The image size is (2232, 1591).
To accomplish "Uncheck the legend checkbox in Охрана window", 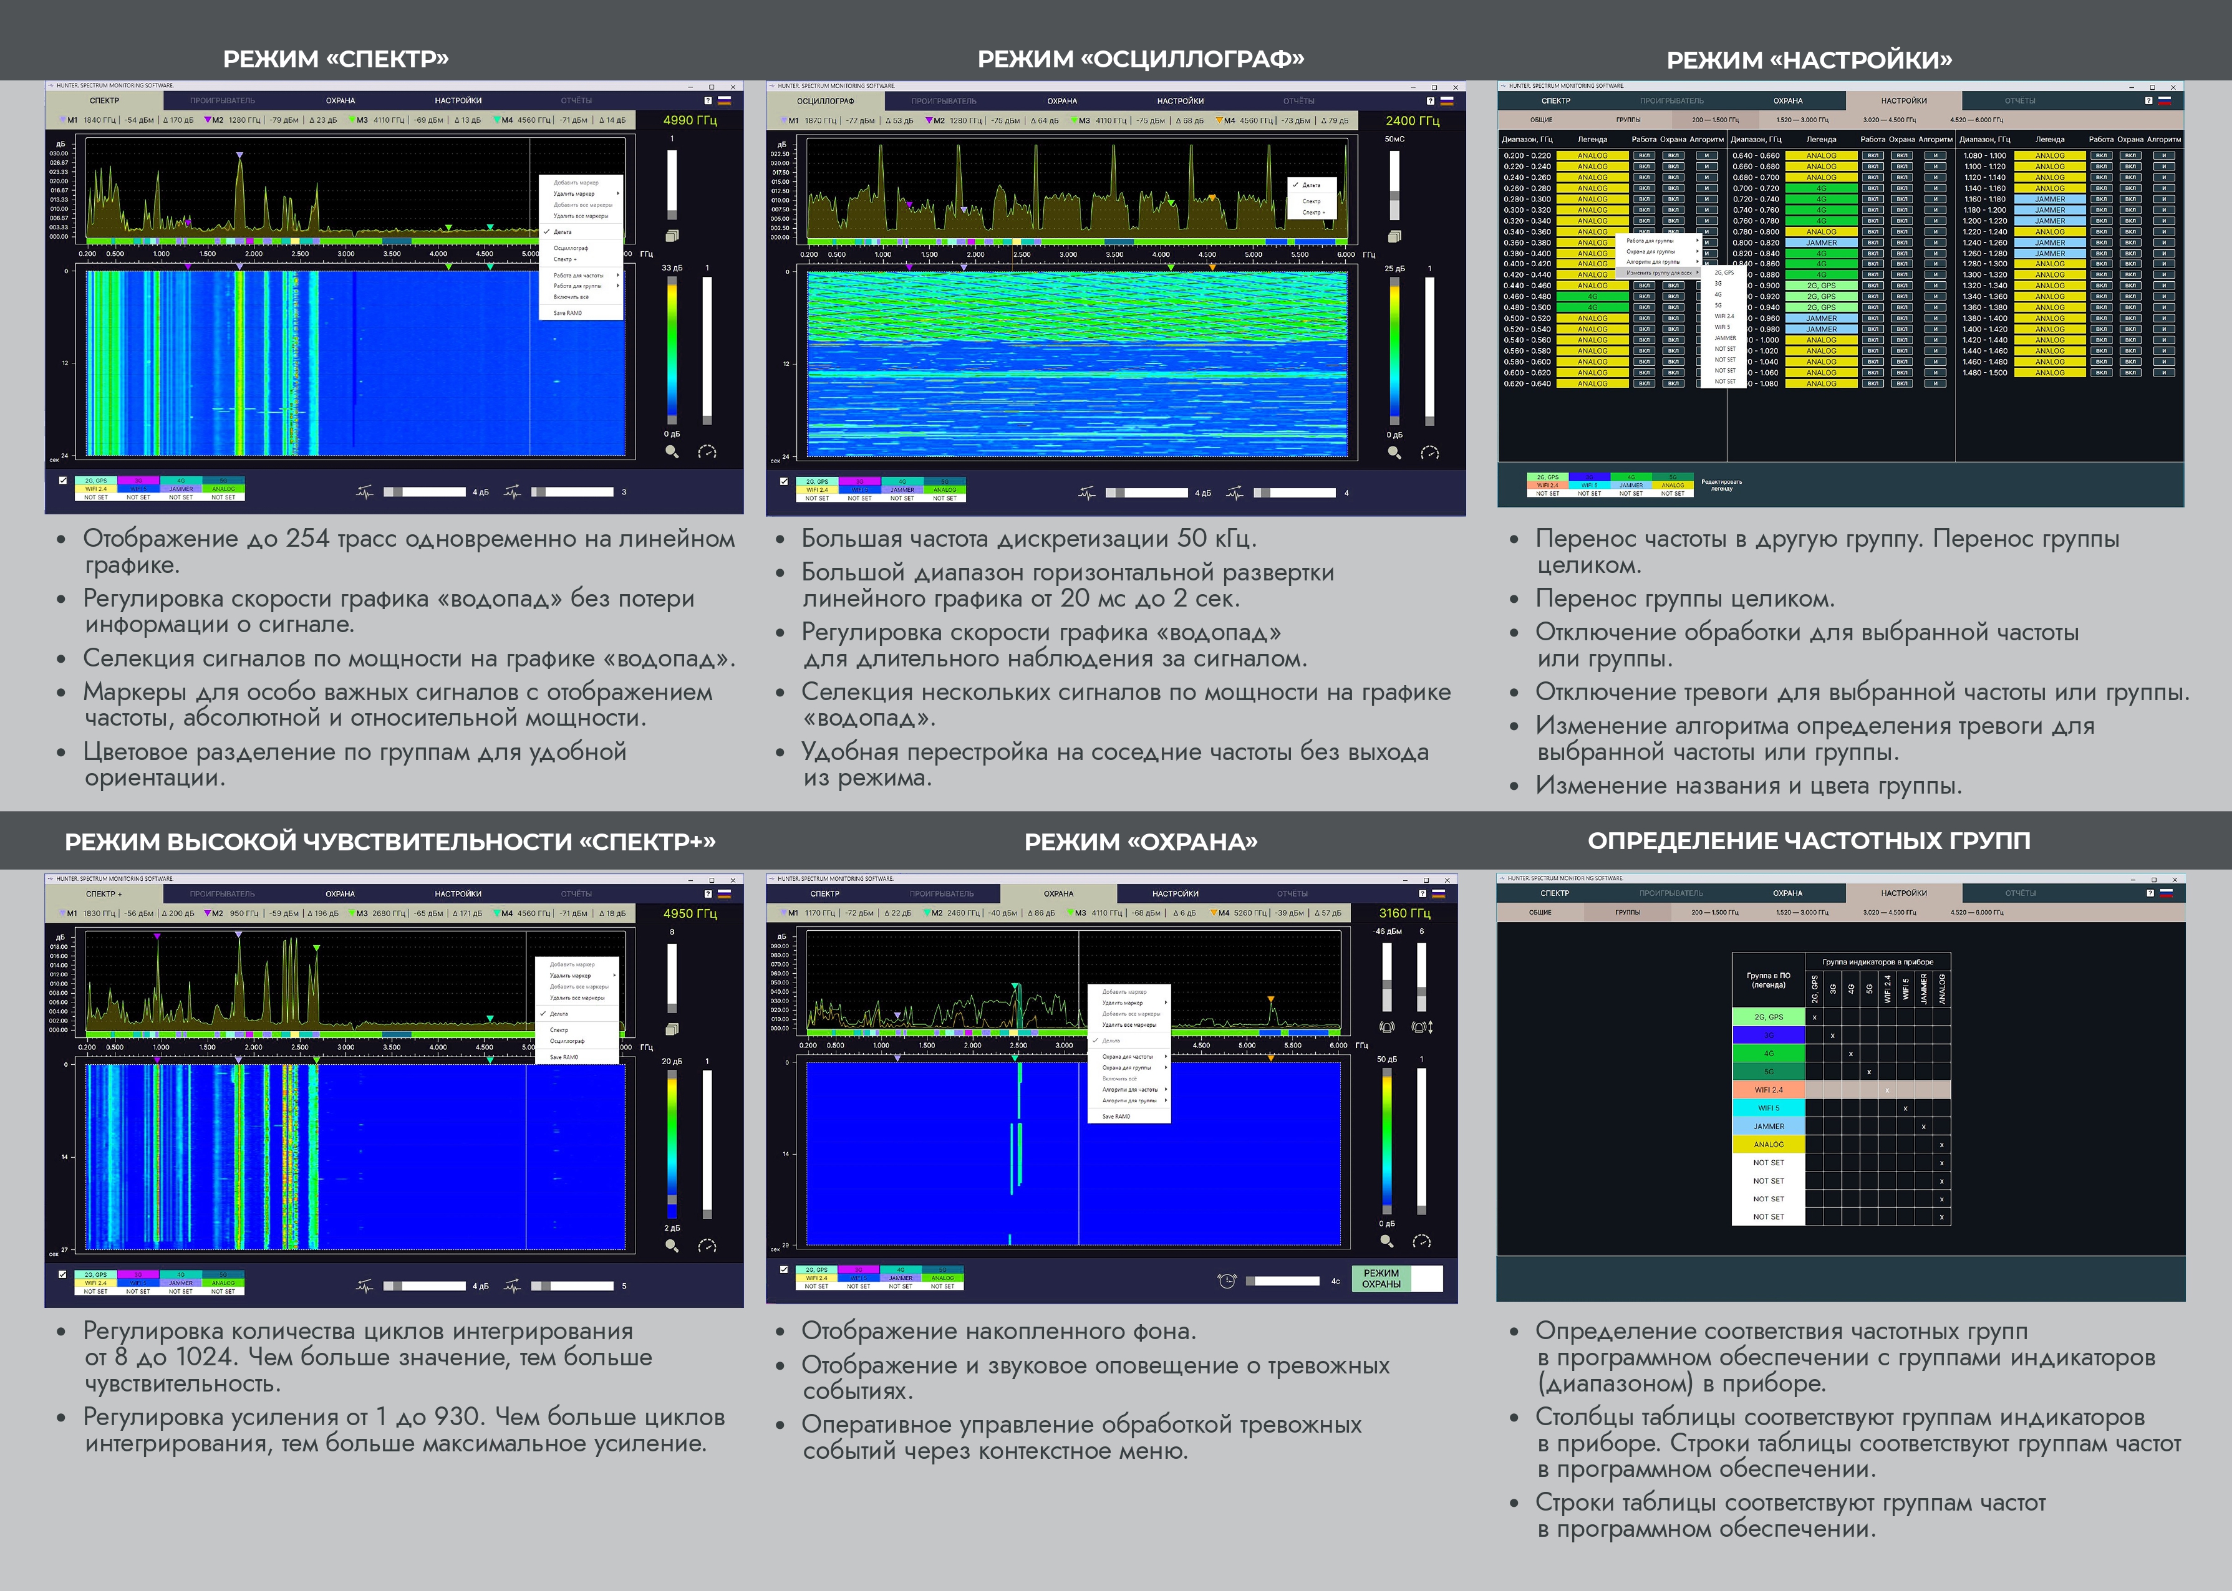I will 783,1270.
